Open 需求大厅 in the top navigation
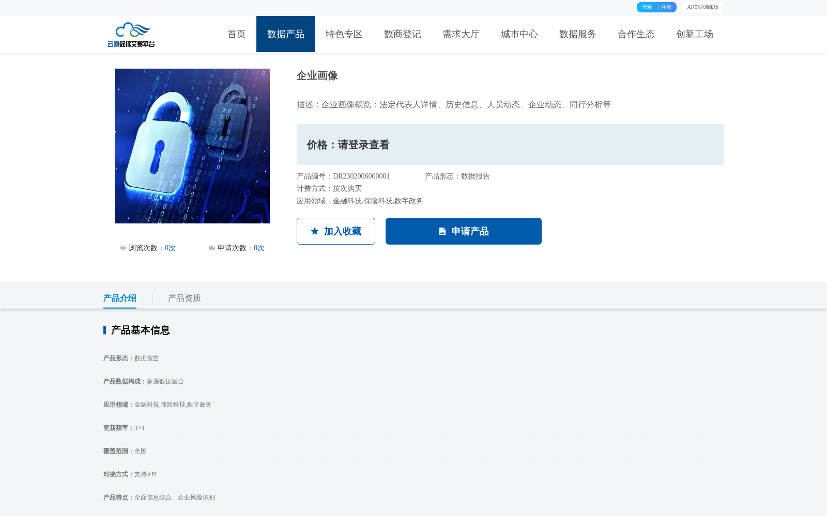The width and height of the screenshot is (827, 516). pyautogui.click(x=461, y=34)
